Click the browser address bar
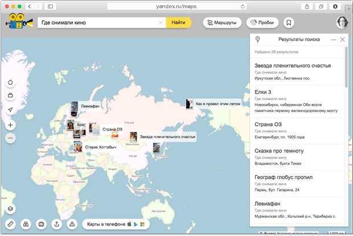Image resolution: width=353 pixels, height=236 pixels. pyautogui.click(x=176, y=6)
